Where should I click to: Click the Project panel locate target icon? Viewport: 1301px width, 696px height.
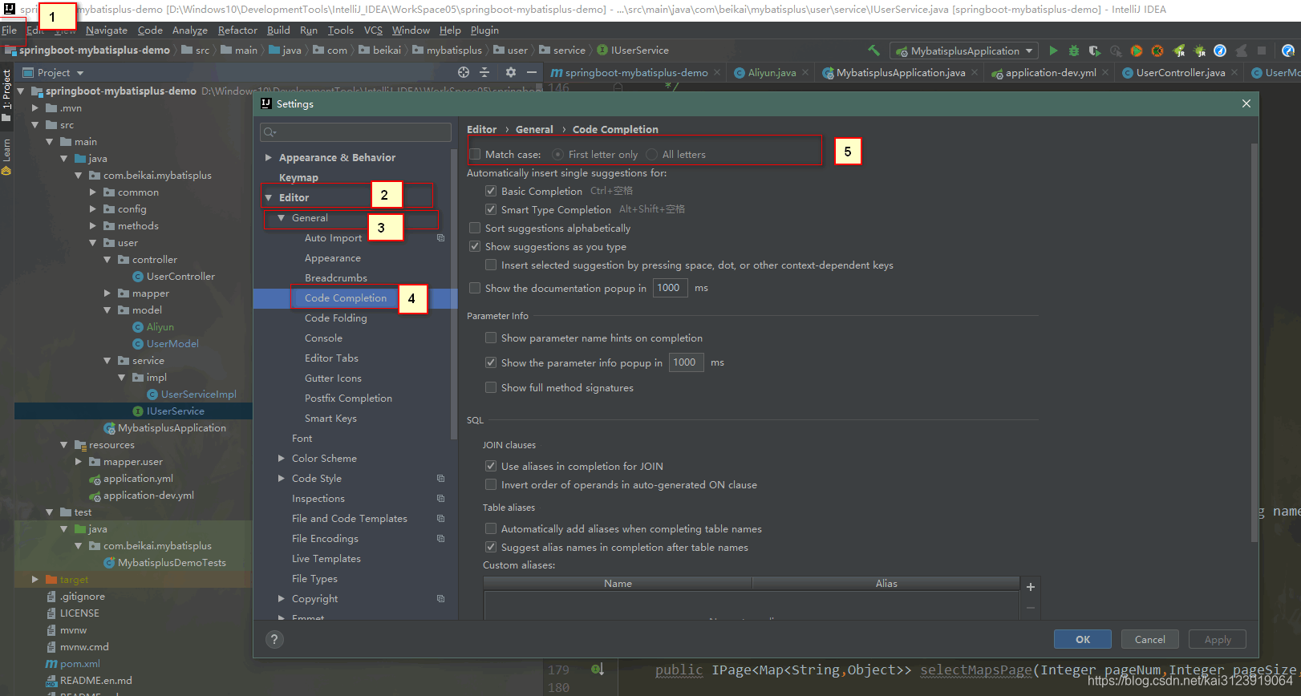464,72
